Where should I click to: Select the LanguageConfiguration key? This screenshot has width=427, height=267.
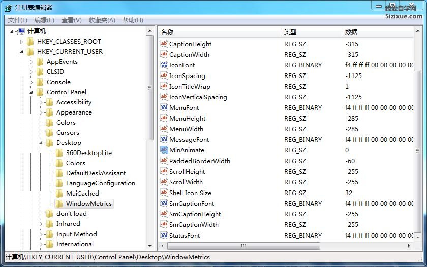point(101,183)
